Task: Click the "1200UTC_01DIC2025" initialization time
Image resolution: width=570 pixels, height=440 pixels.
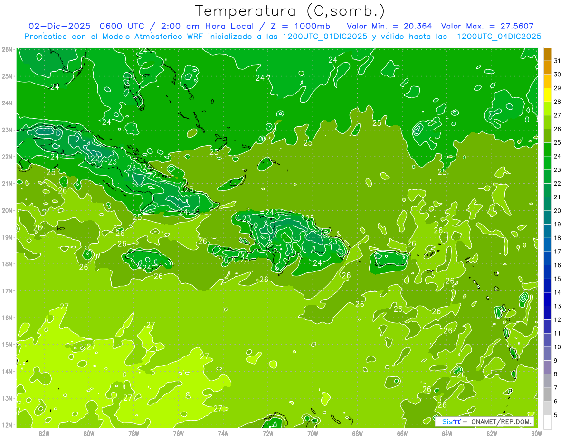Action: point(325,37)
